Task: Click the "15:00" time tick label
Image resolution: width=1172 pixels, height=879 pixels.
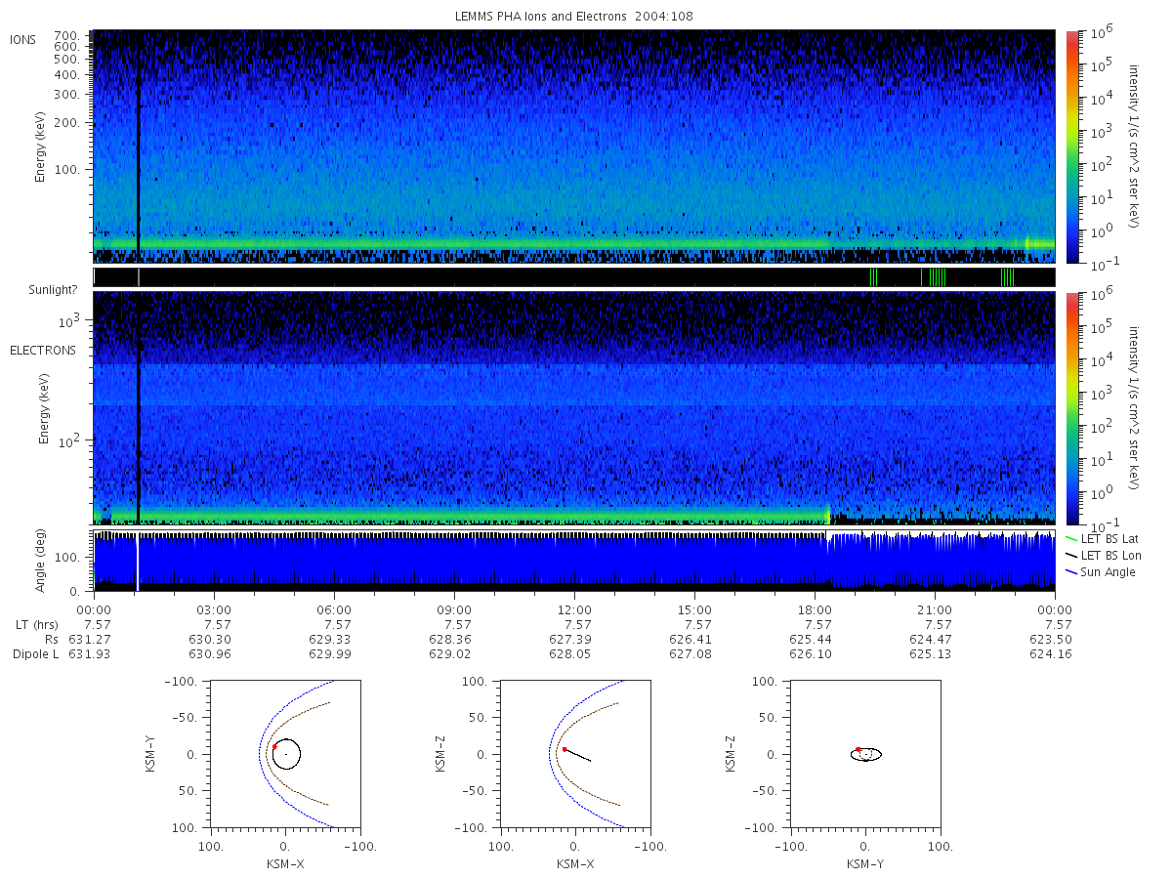Action: click(x=694, y=608)
